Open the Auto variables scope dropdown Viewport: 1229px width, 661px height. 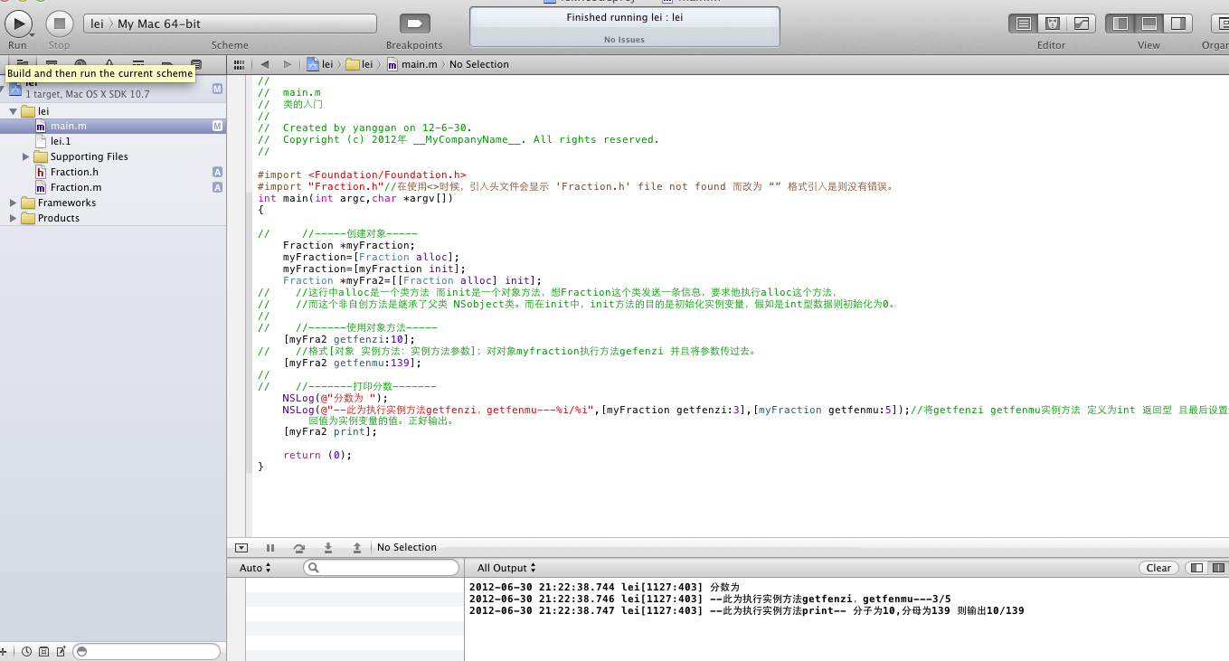(x=255, y=568)
